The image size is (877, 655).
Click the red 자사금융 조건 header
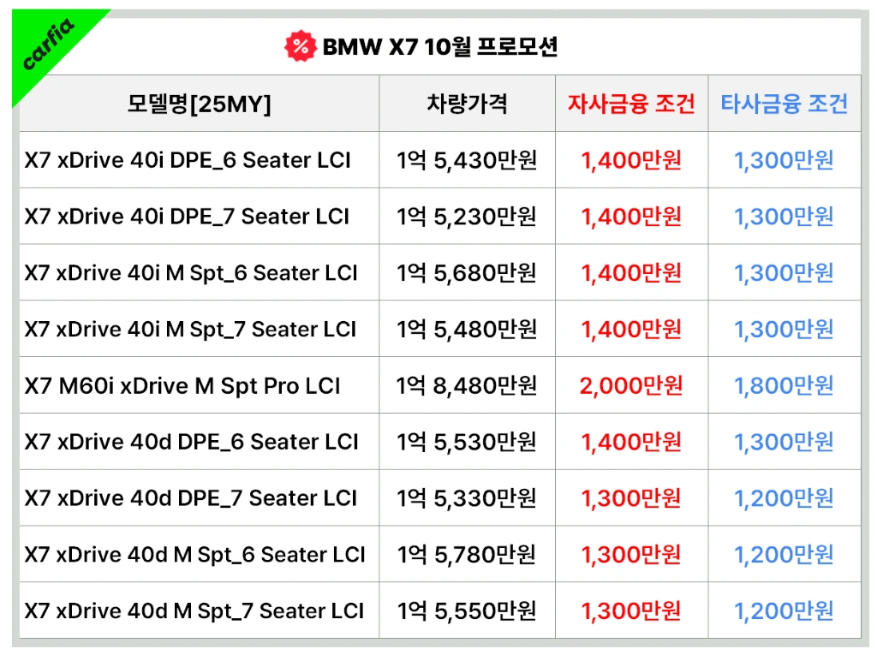tap(630, 104)
